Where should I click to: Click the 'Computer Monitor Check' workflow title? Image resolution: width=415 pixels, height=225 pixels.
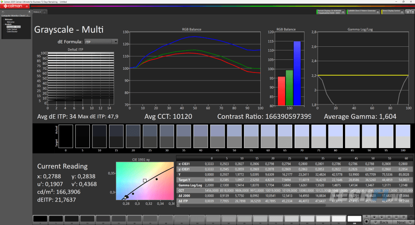click(16, 16)
